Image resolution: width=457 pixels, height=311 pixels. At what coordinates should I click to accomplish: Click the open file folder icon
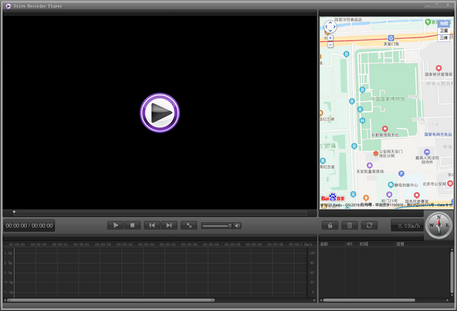click(330, 225)
